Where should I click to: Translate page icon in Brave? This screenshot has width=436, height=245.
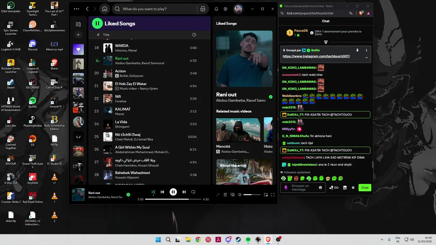click(x=351, y=13)
